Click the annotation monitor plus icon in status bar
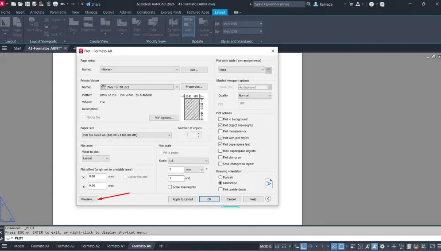The width and height of the screenshot is (441, 251). 394,246
